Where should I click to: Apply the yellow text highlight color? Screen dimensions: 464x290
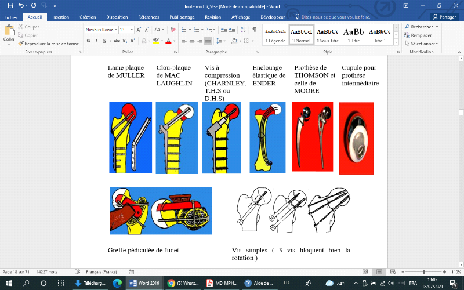point(156,41)
